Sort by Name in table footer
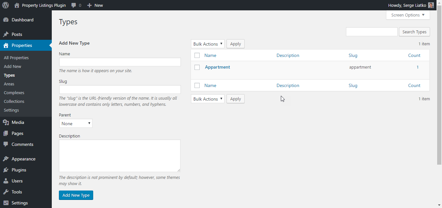This screenshot has width=442, height=208. (210, 85)
